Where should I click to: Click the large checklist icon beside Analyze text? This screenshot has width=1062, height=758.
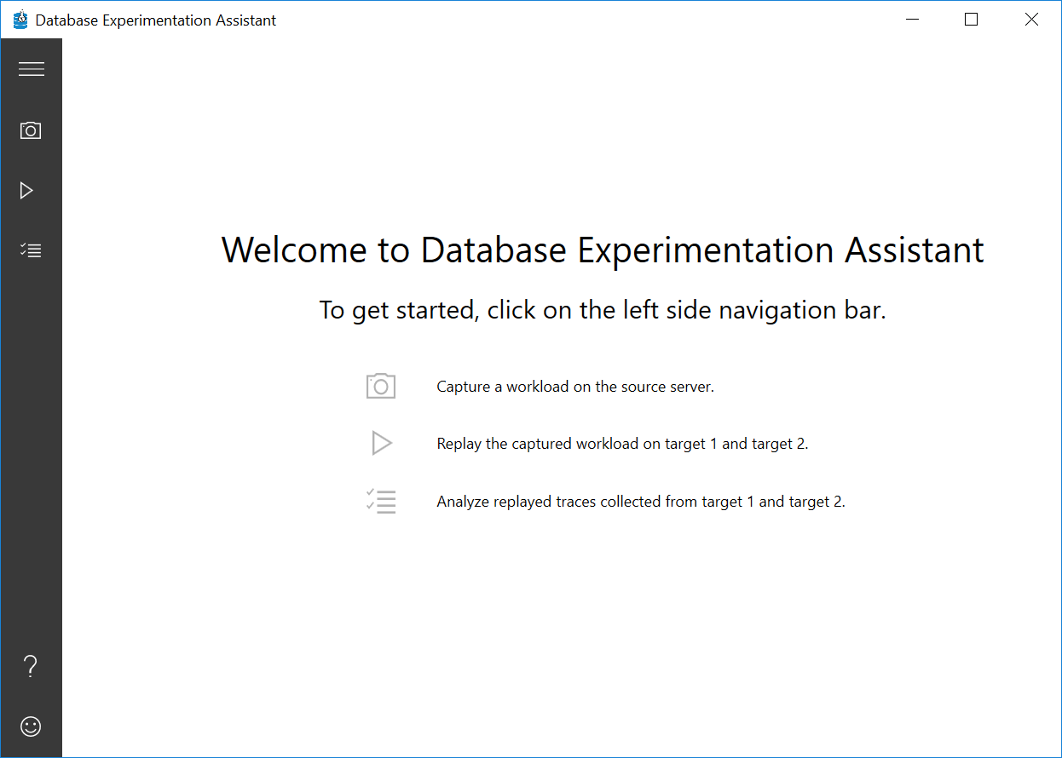[381, 501]
